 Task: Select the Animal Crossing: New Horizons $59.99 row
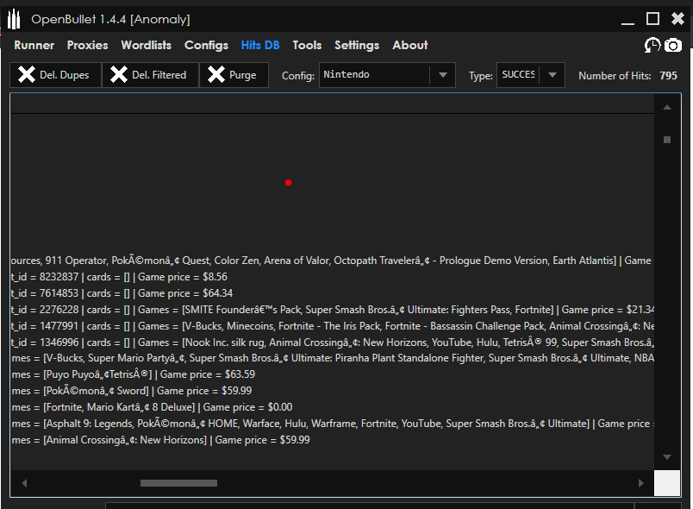coord(333,440)
